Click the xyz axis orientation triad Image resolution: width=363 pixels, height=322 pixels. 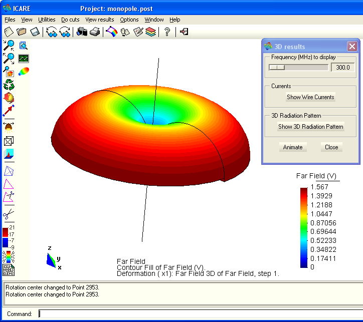(x=54, y=258)
